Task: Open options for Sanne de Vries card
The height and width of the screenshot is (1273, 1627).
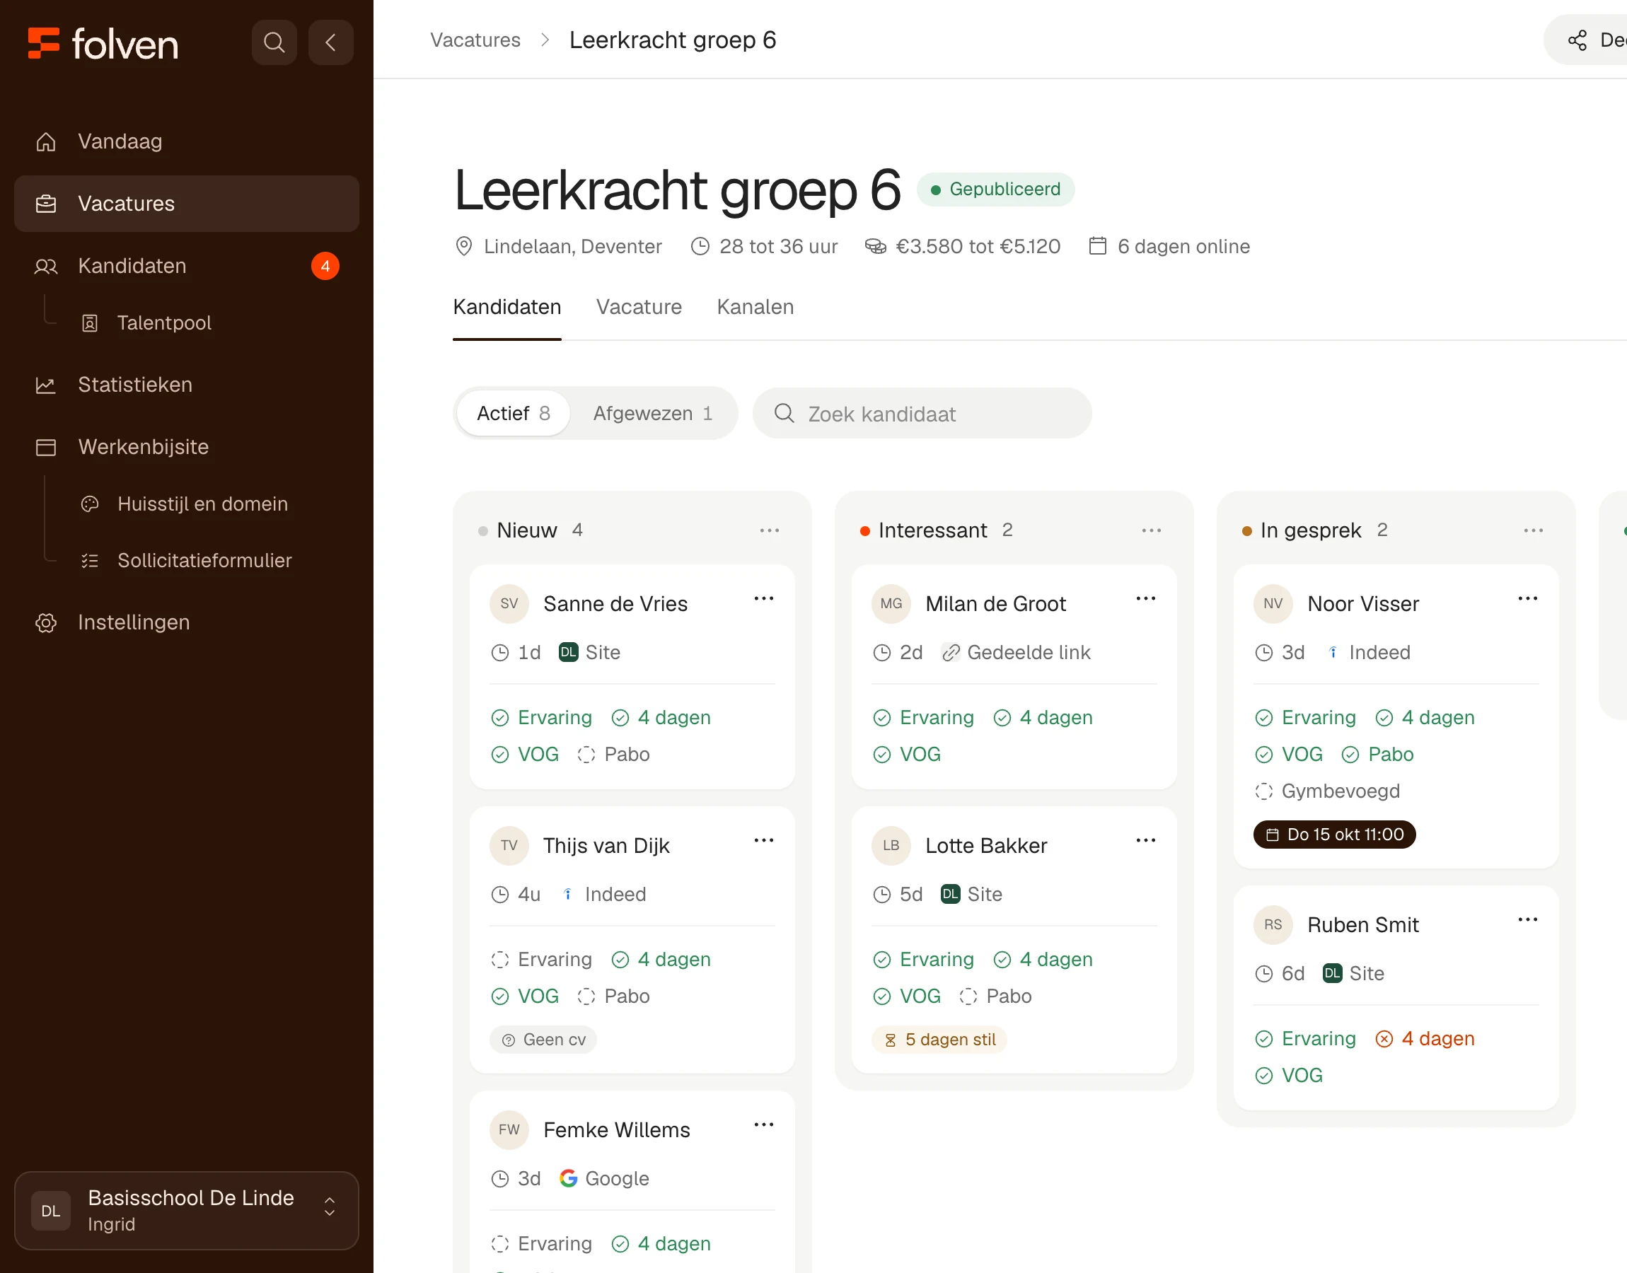Action: coord(764,598)
